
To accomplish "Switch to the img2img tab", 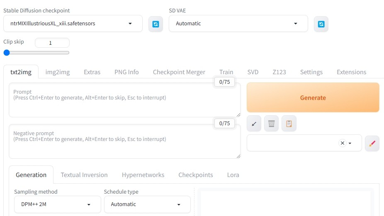I will (x=58, y=72).
